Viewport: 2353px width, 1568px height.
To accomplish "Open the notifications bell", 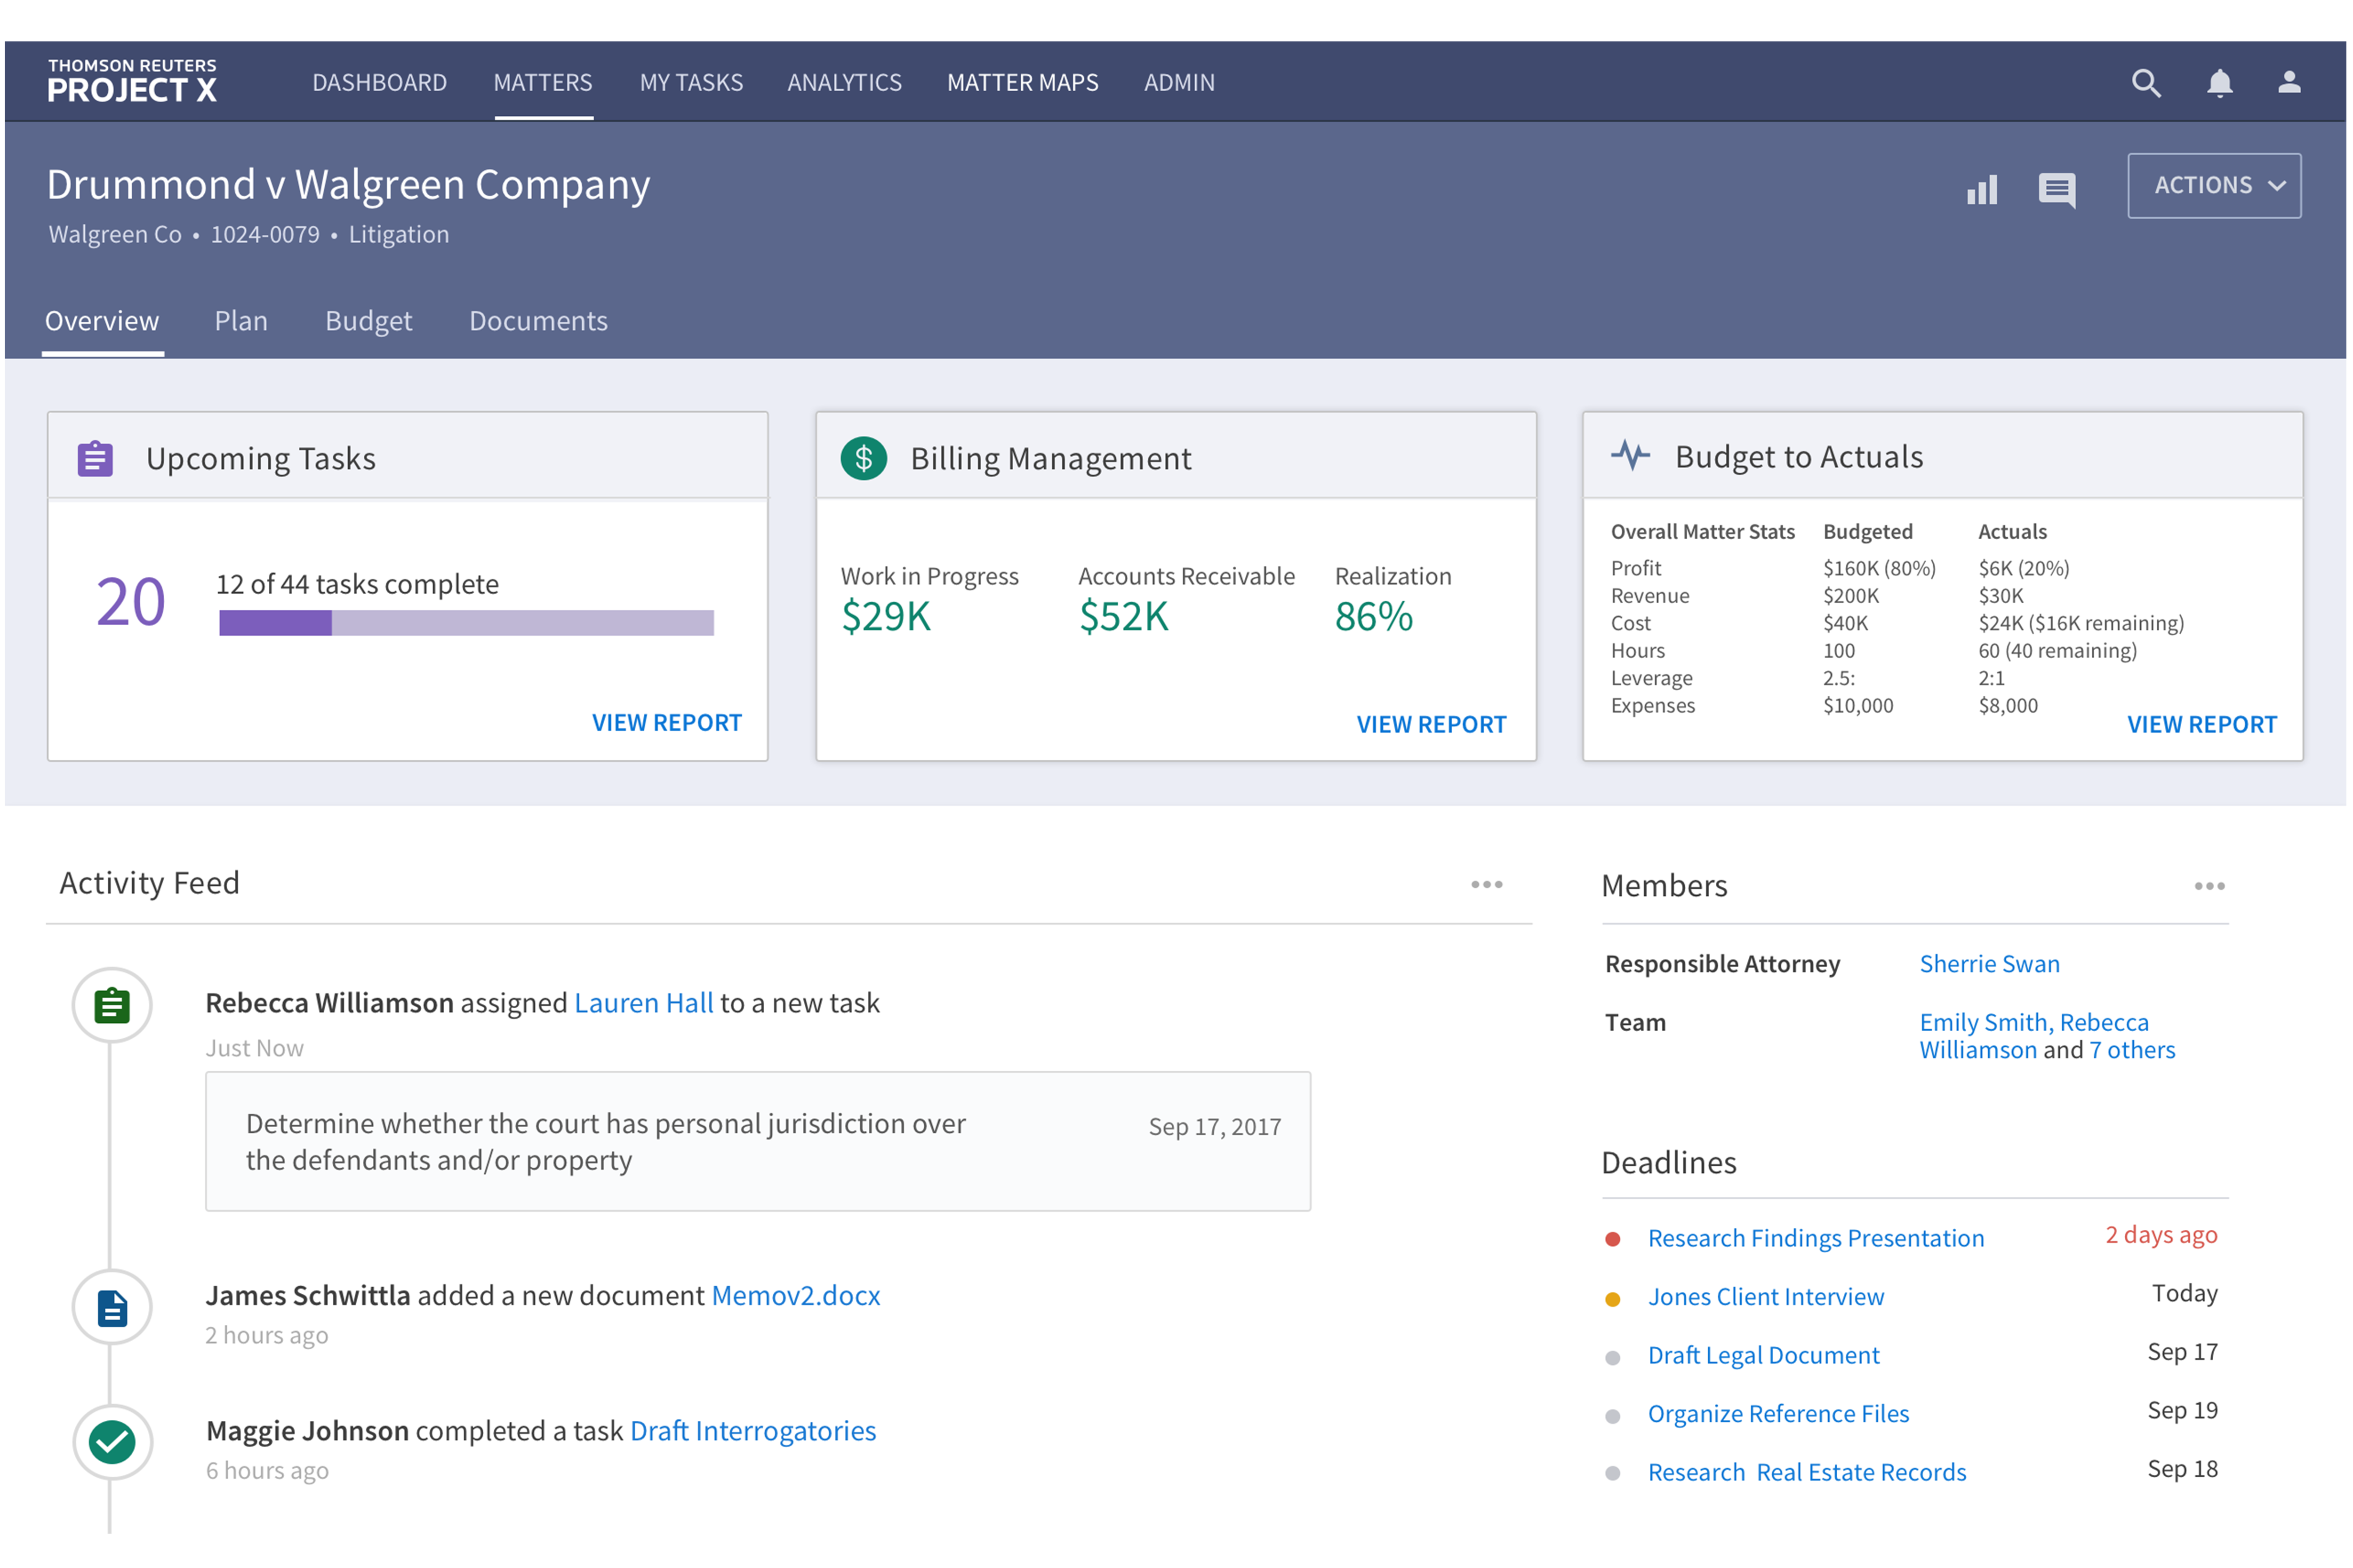I will (2219, 83).
